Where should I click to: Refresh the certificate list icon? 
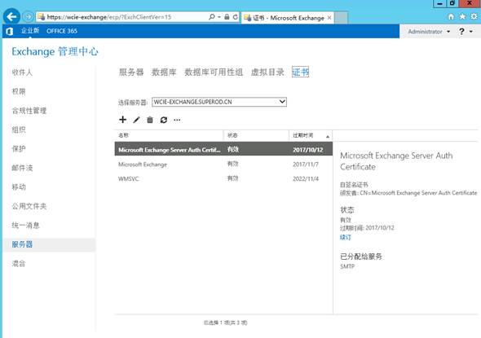pyautogui.click(x=164, y=120)
